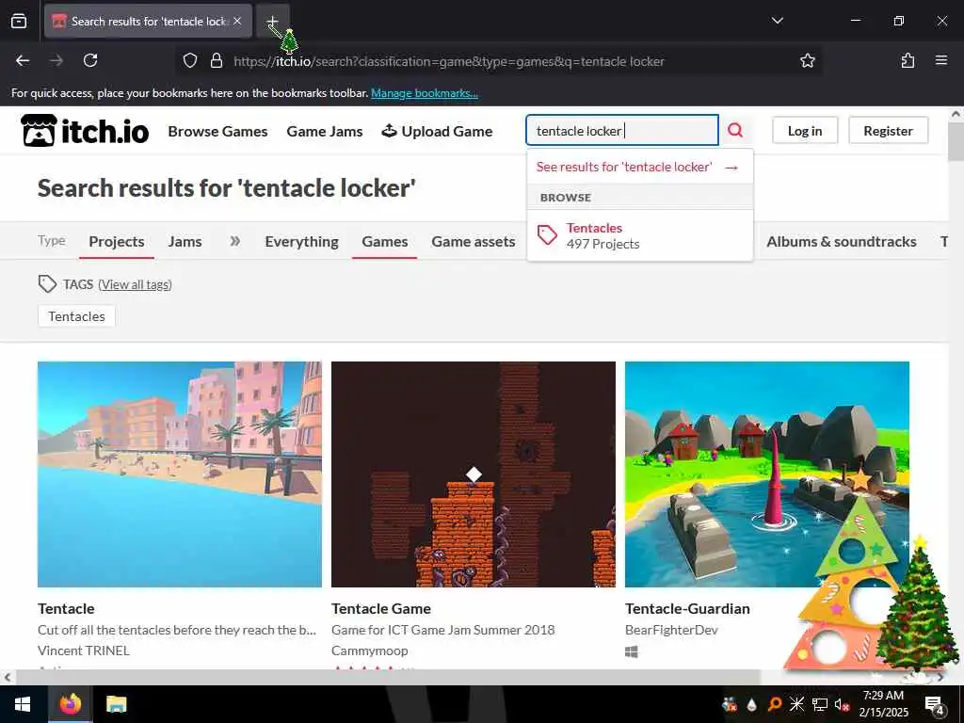Switch to Albums & soundtracks filter

pos(842,242)
